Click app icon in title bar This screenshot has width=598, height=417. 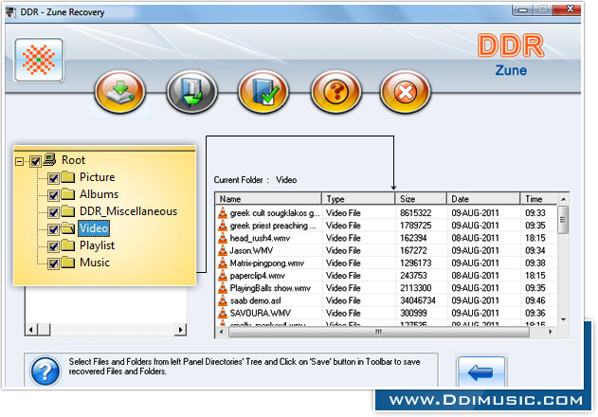[11, 12]
